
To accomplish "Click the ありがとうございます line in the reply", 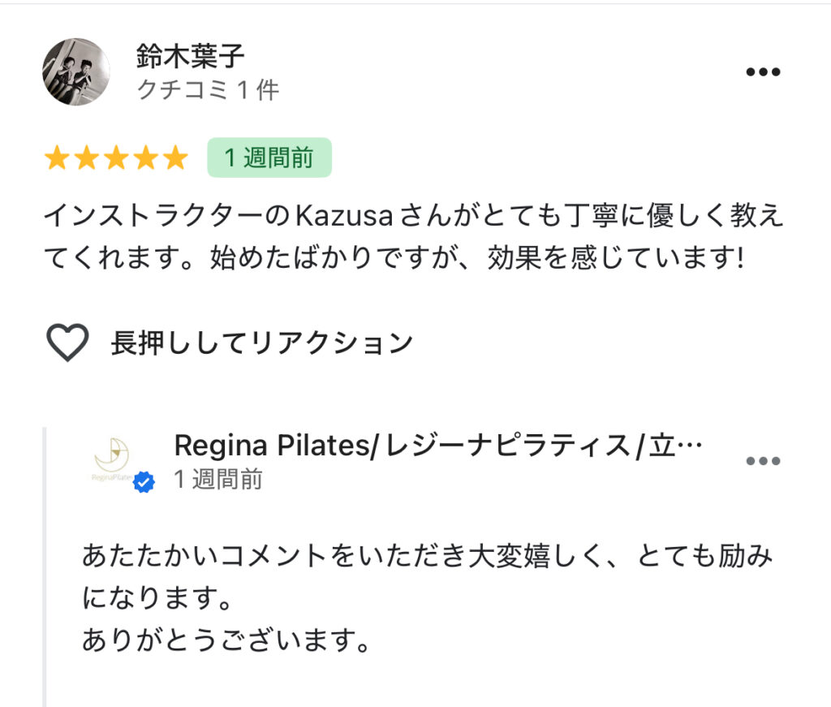I will [x=226, y=640].
